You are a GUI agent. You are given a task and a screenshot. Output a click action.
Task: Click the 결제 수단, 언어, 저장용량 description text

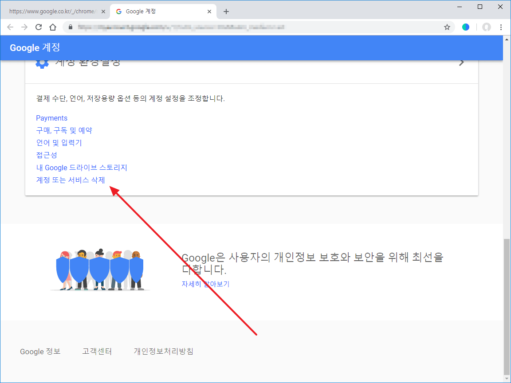[x=130, y=98]
